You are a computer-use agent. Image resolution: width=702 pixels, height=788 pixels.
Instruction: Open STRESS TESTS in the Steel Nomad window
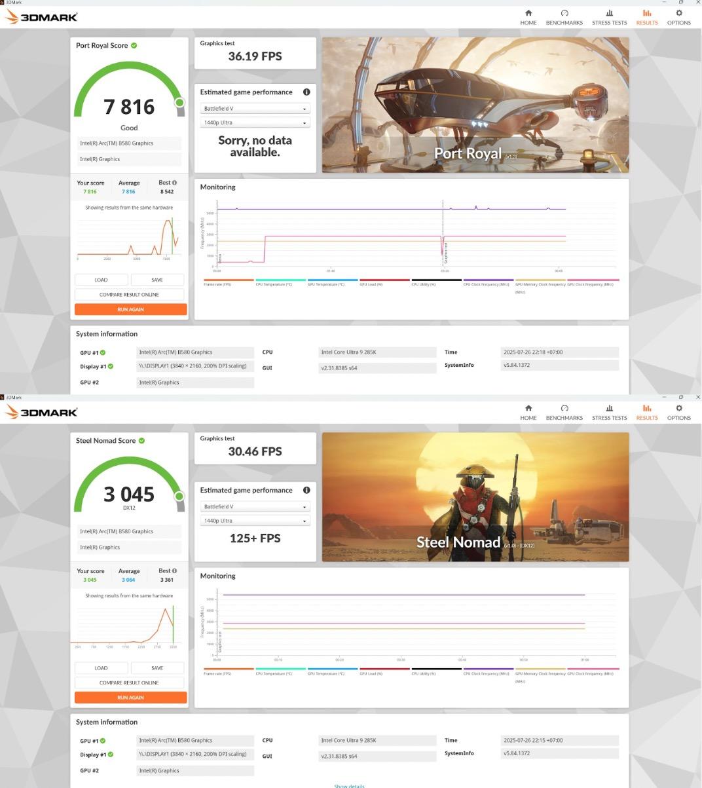tap(609, 413)
